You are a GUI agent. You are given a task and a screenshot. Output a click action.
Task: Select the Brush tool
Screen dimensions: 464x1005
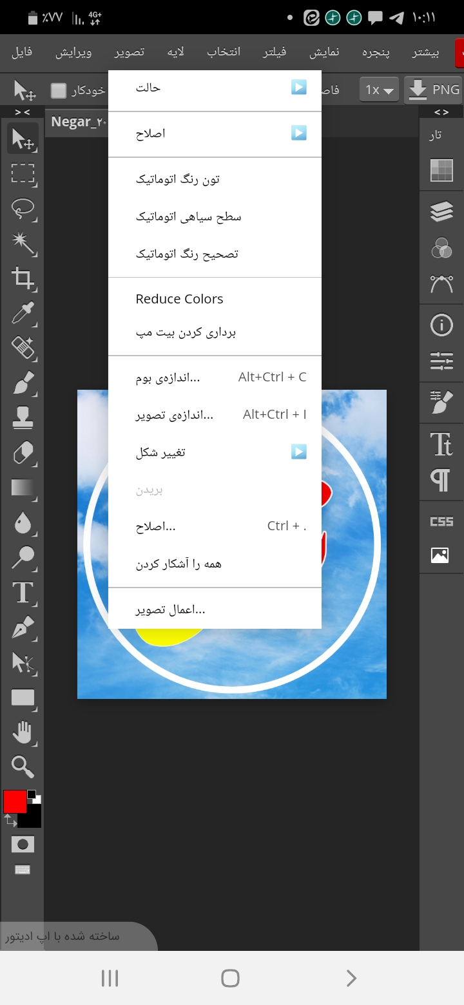pyautogui.click(x=23, y=383)
